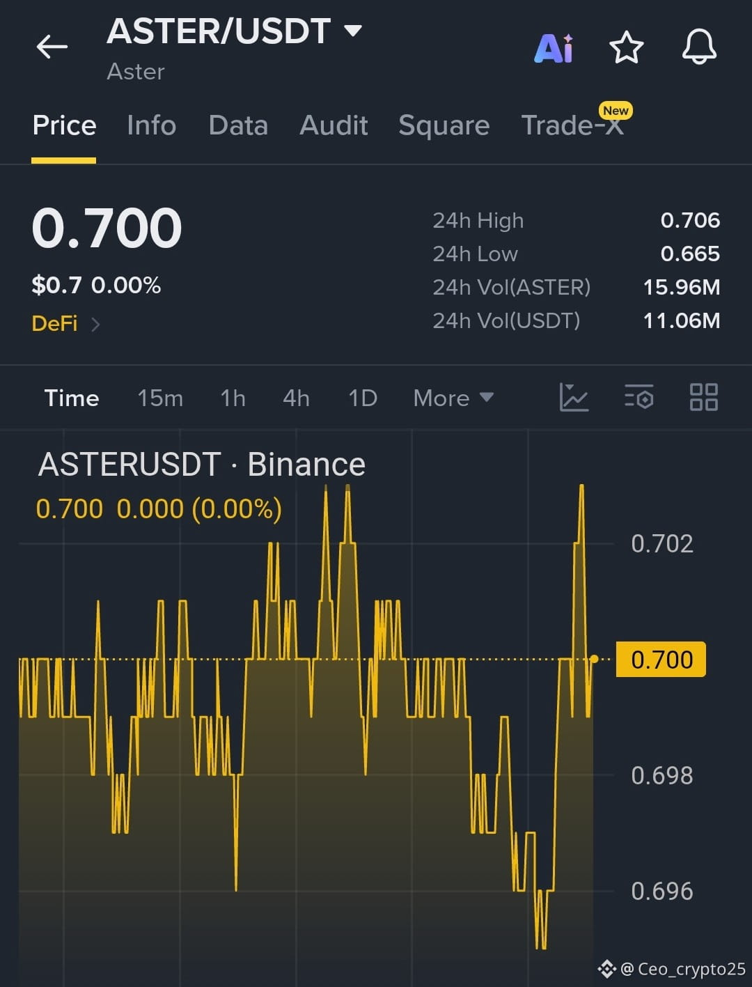Viewport: 752px width, 987px height.
Task: Switch to the Info tab
Action: 152,125
